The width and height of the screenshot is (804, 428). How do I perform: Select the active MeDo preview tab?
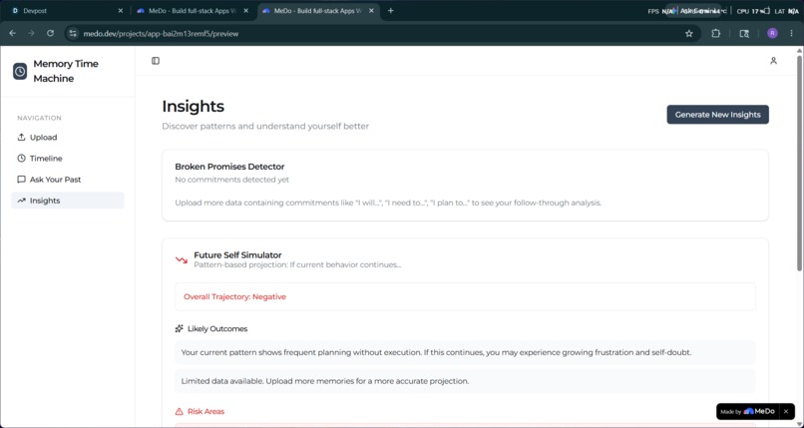point(319,11)
